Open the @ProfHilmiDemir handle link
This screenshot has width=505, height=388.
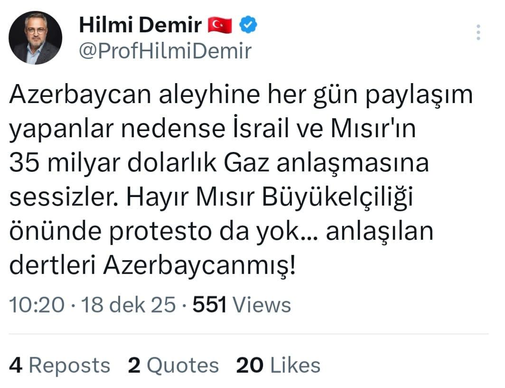(165, 51)
